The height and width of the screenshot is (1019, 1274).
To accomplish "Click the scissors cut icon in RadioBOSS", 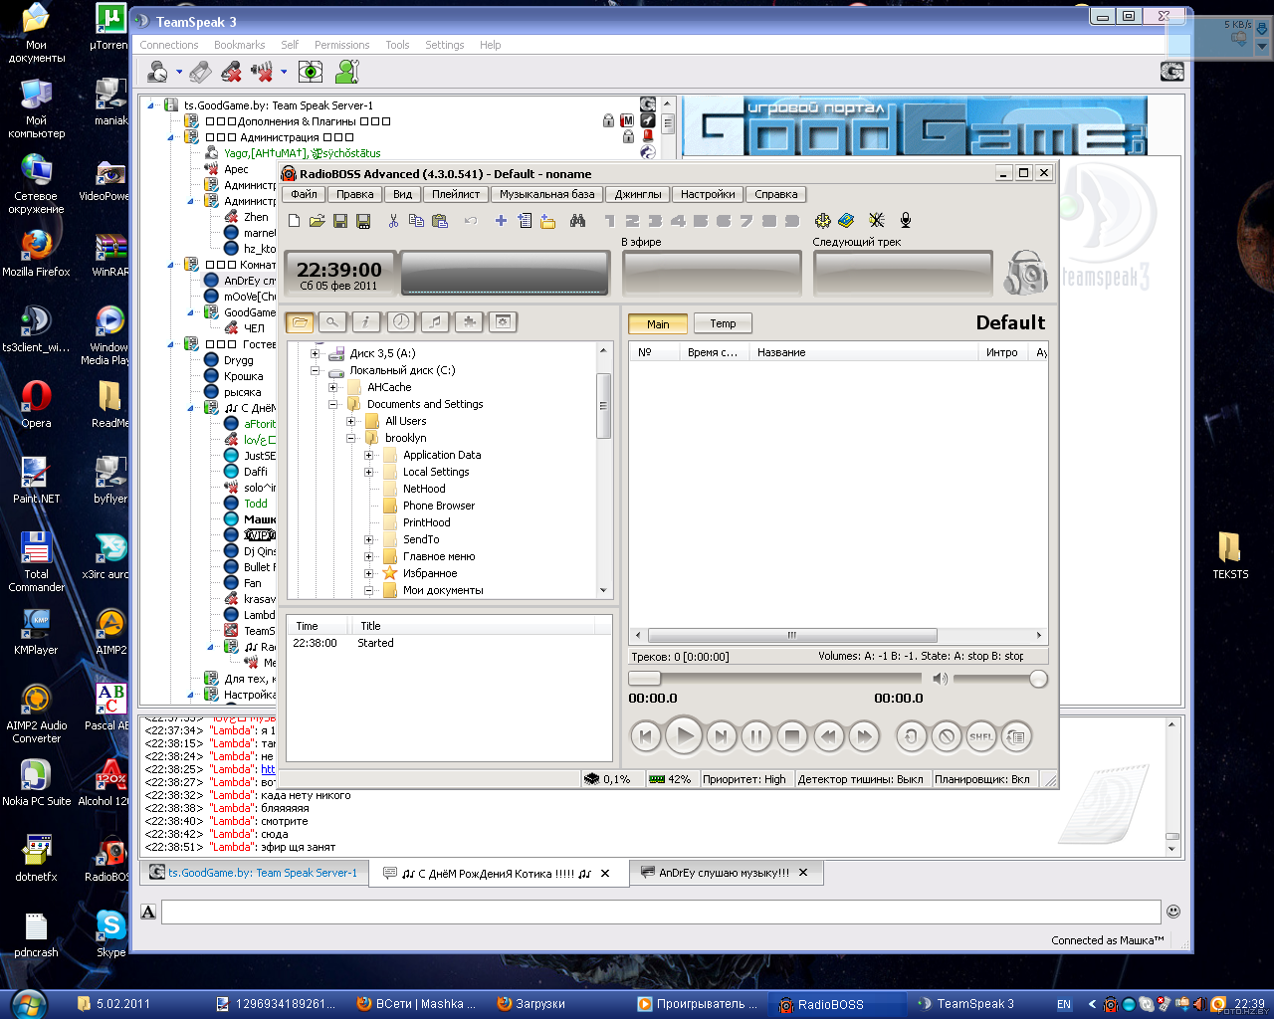I will tap(393, 221).
